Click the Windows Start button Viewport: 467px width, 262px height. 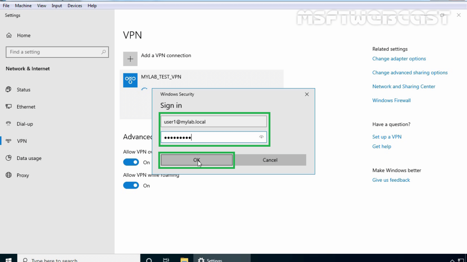(x=9, y=259)
